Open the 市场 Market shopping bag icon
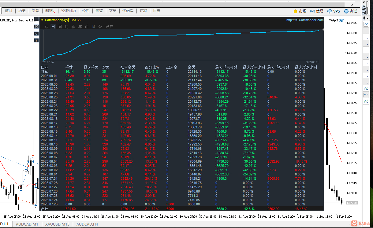The width and height of the screenshot is (373, 228). (x=295, y=11)
